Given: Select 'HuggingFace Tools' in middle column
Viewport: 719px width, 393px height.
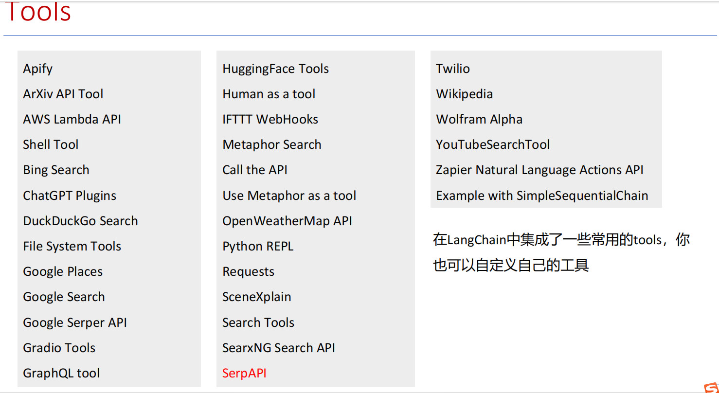Looking at the screenshot, I should click(x=276, y=69).
